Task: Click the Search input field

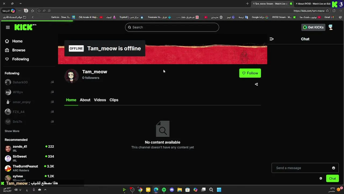Action: coord(172,27)
